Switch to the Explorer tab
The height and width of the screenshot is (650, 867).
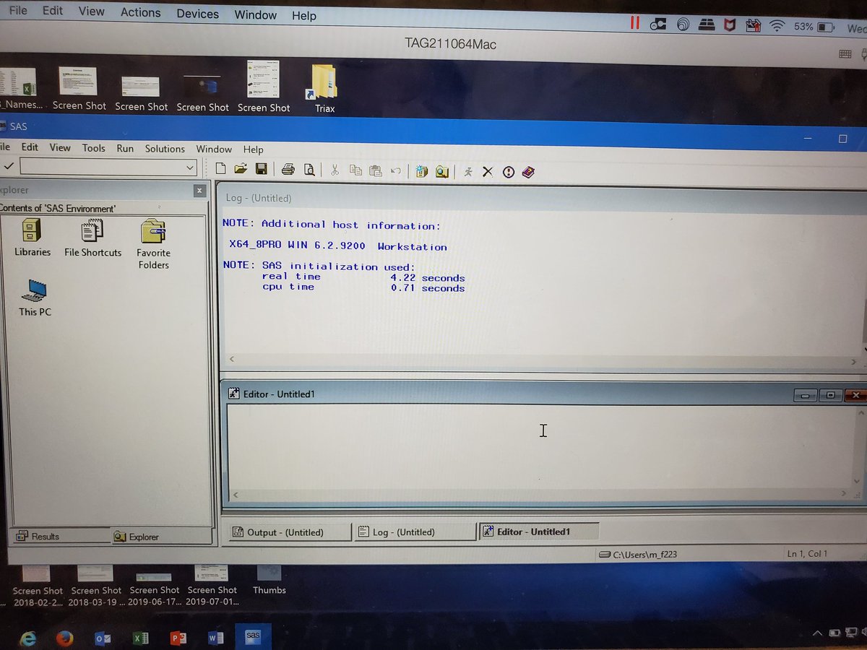tap(160, 536)
